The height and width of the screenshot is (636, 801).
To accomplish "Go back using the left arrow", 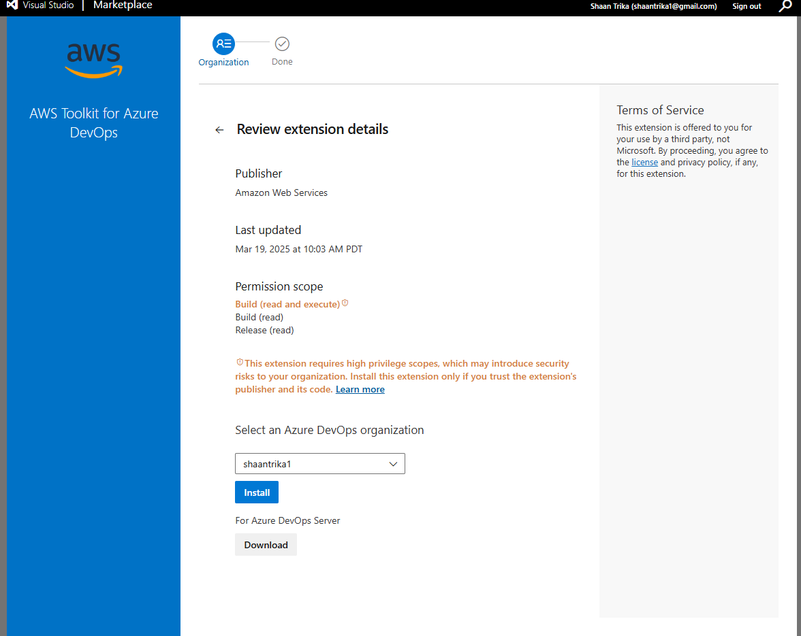I will (219, 130).
